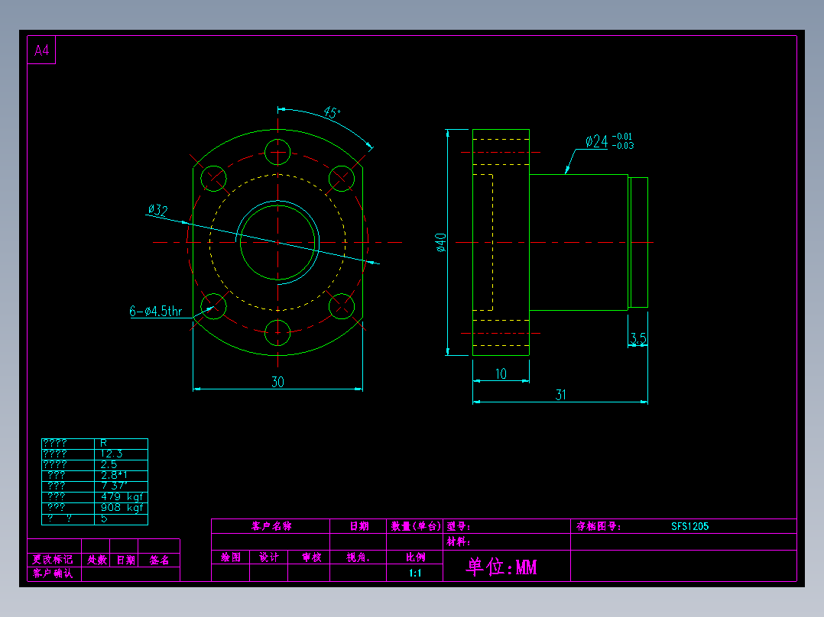Select the top bolt hole circle
824x617 pixels.
(277, 152)
